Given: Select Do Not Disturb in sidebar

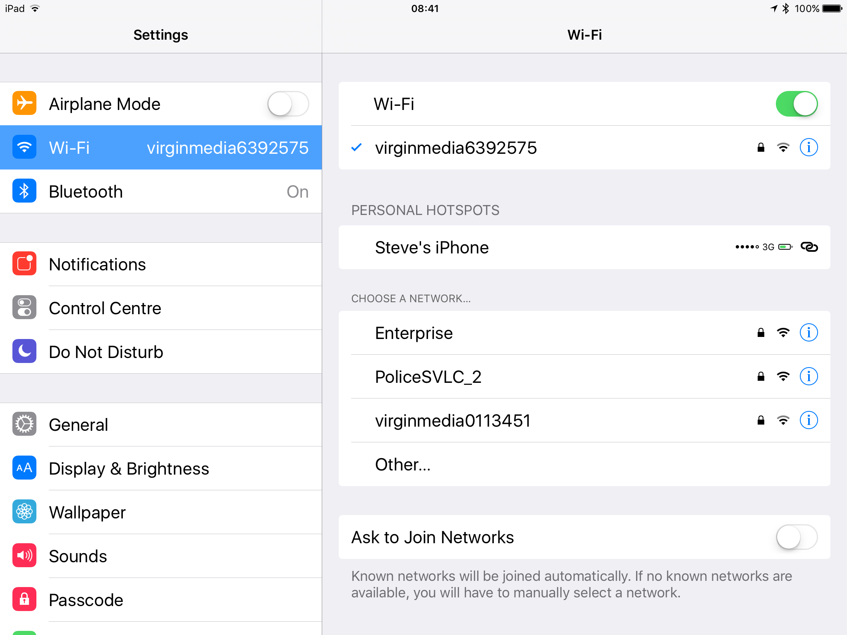Looking at the screenshot, I should tap(161, 352).
